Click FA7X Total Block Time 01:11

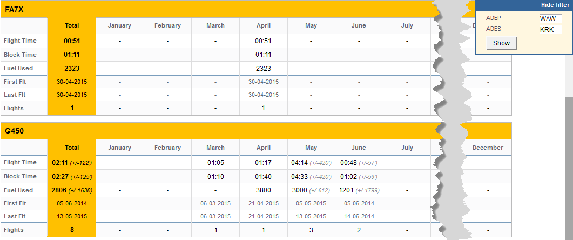click(x=72, y=55)
